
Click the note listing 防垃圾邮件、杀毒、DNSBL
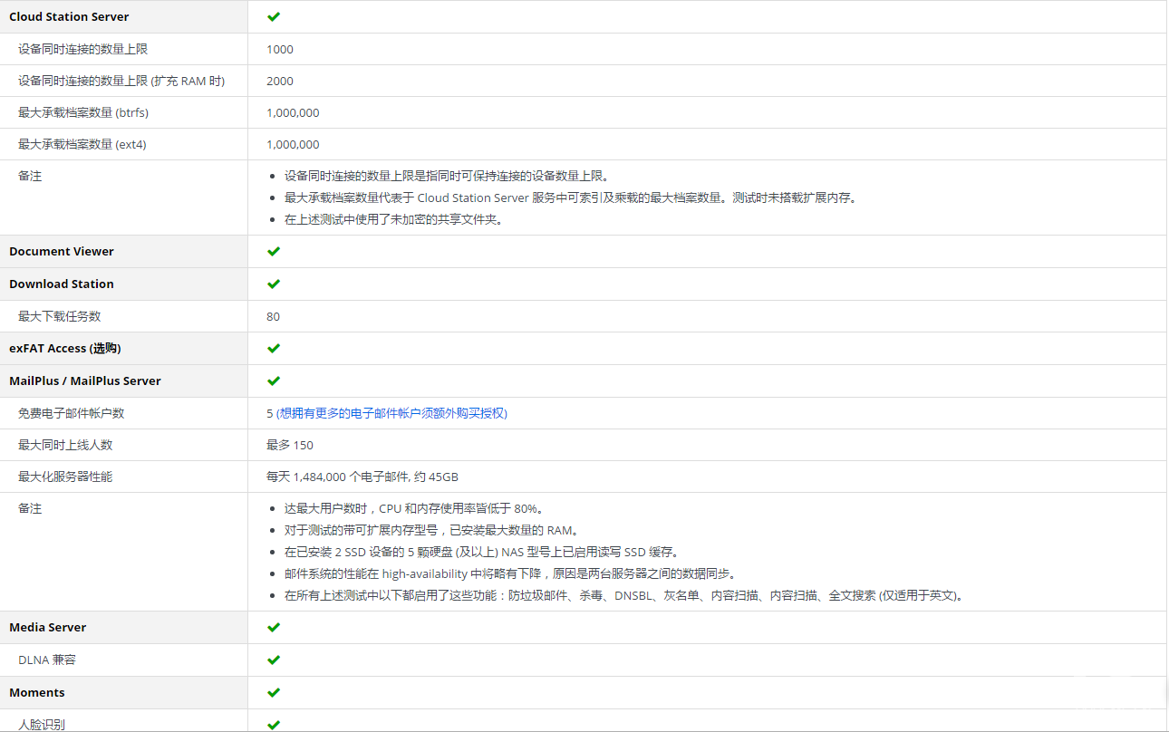click(x=624, y=595)
